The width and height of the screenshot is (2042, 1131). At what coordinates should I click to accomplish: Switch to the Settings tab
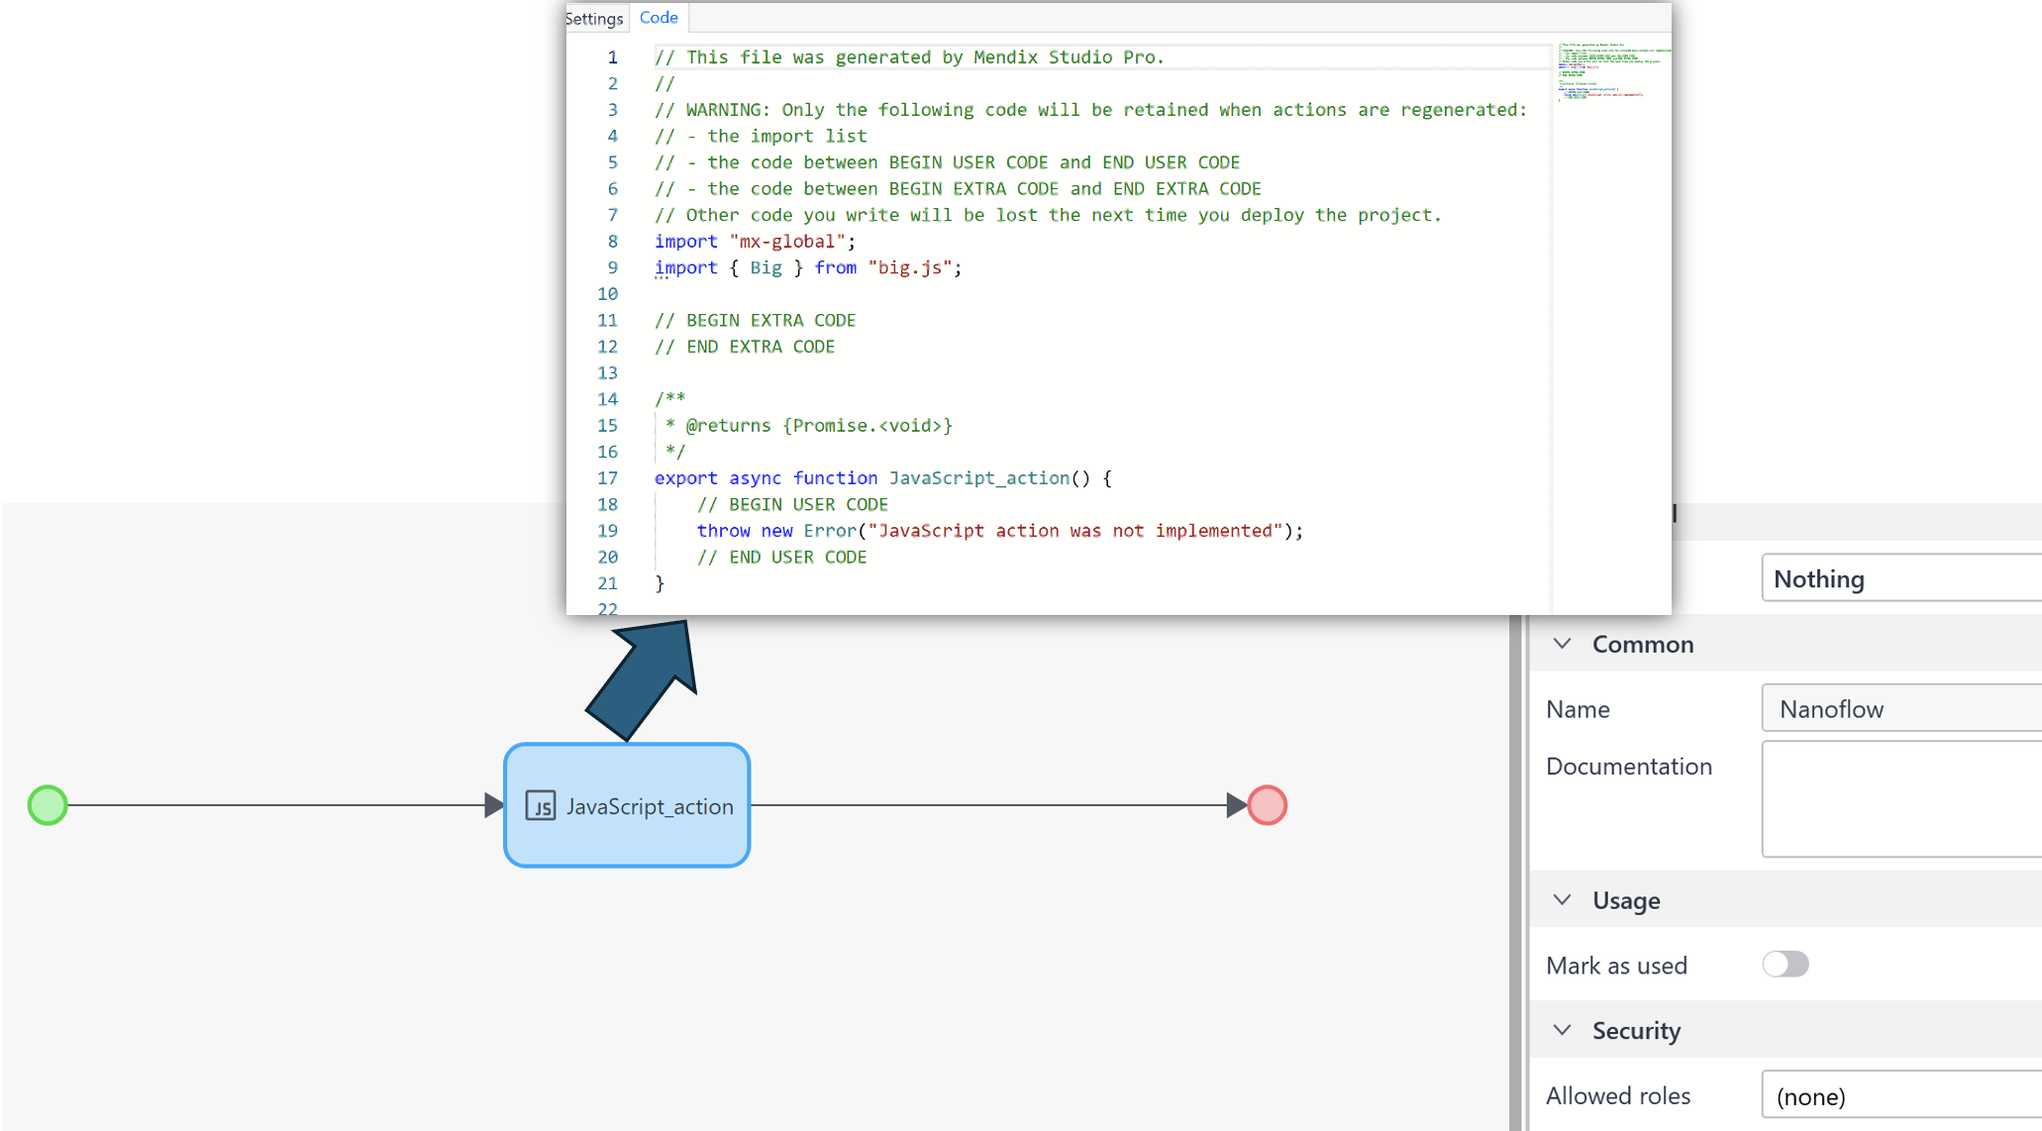[x=594, y=18]
